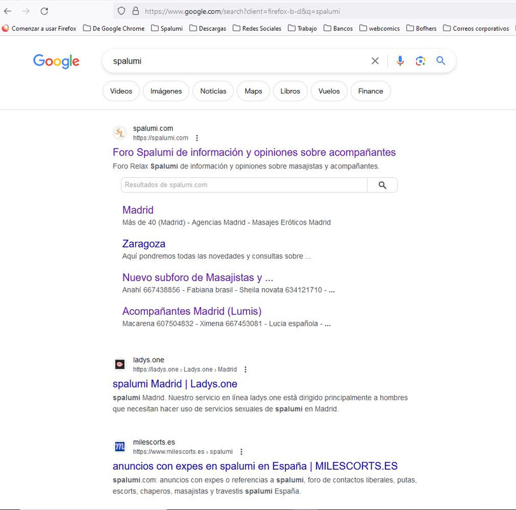Open anuncios con expes MILESCORTS.ES result
Screen dimensions: 516x510
point(255,466)
